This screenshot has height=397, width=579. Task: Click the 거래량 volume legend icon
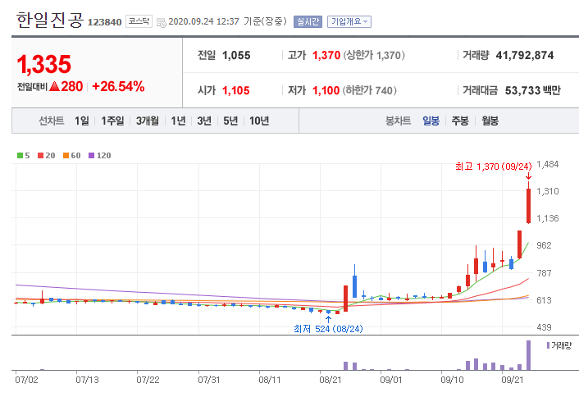[x=545, y=345]
